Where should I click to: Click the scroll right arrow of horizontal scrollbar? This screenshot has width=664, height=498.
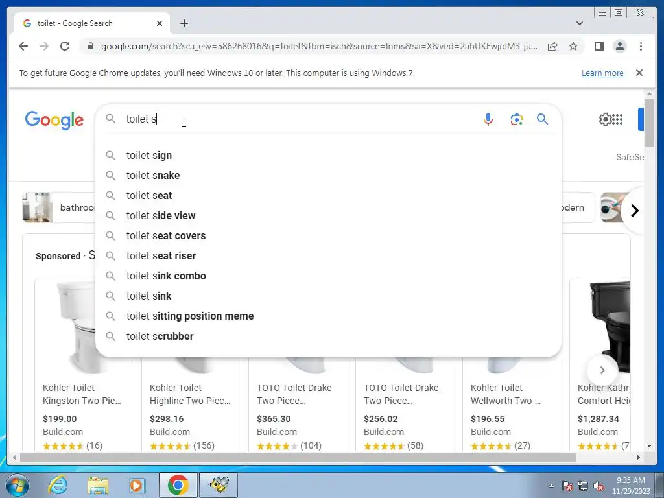[639, 457]
